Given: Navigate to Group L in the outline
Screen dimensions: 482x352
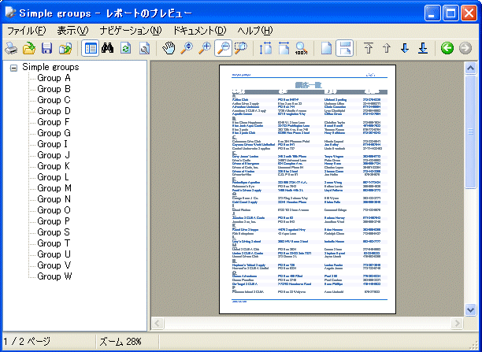Looking at the screenshot, I should coord(54,177).
